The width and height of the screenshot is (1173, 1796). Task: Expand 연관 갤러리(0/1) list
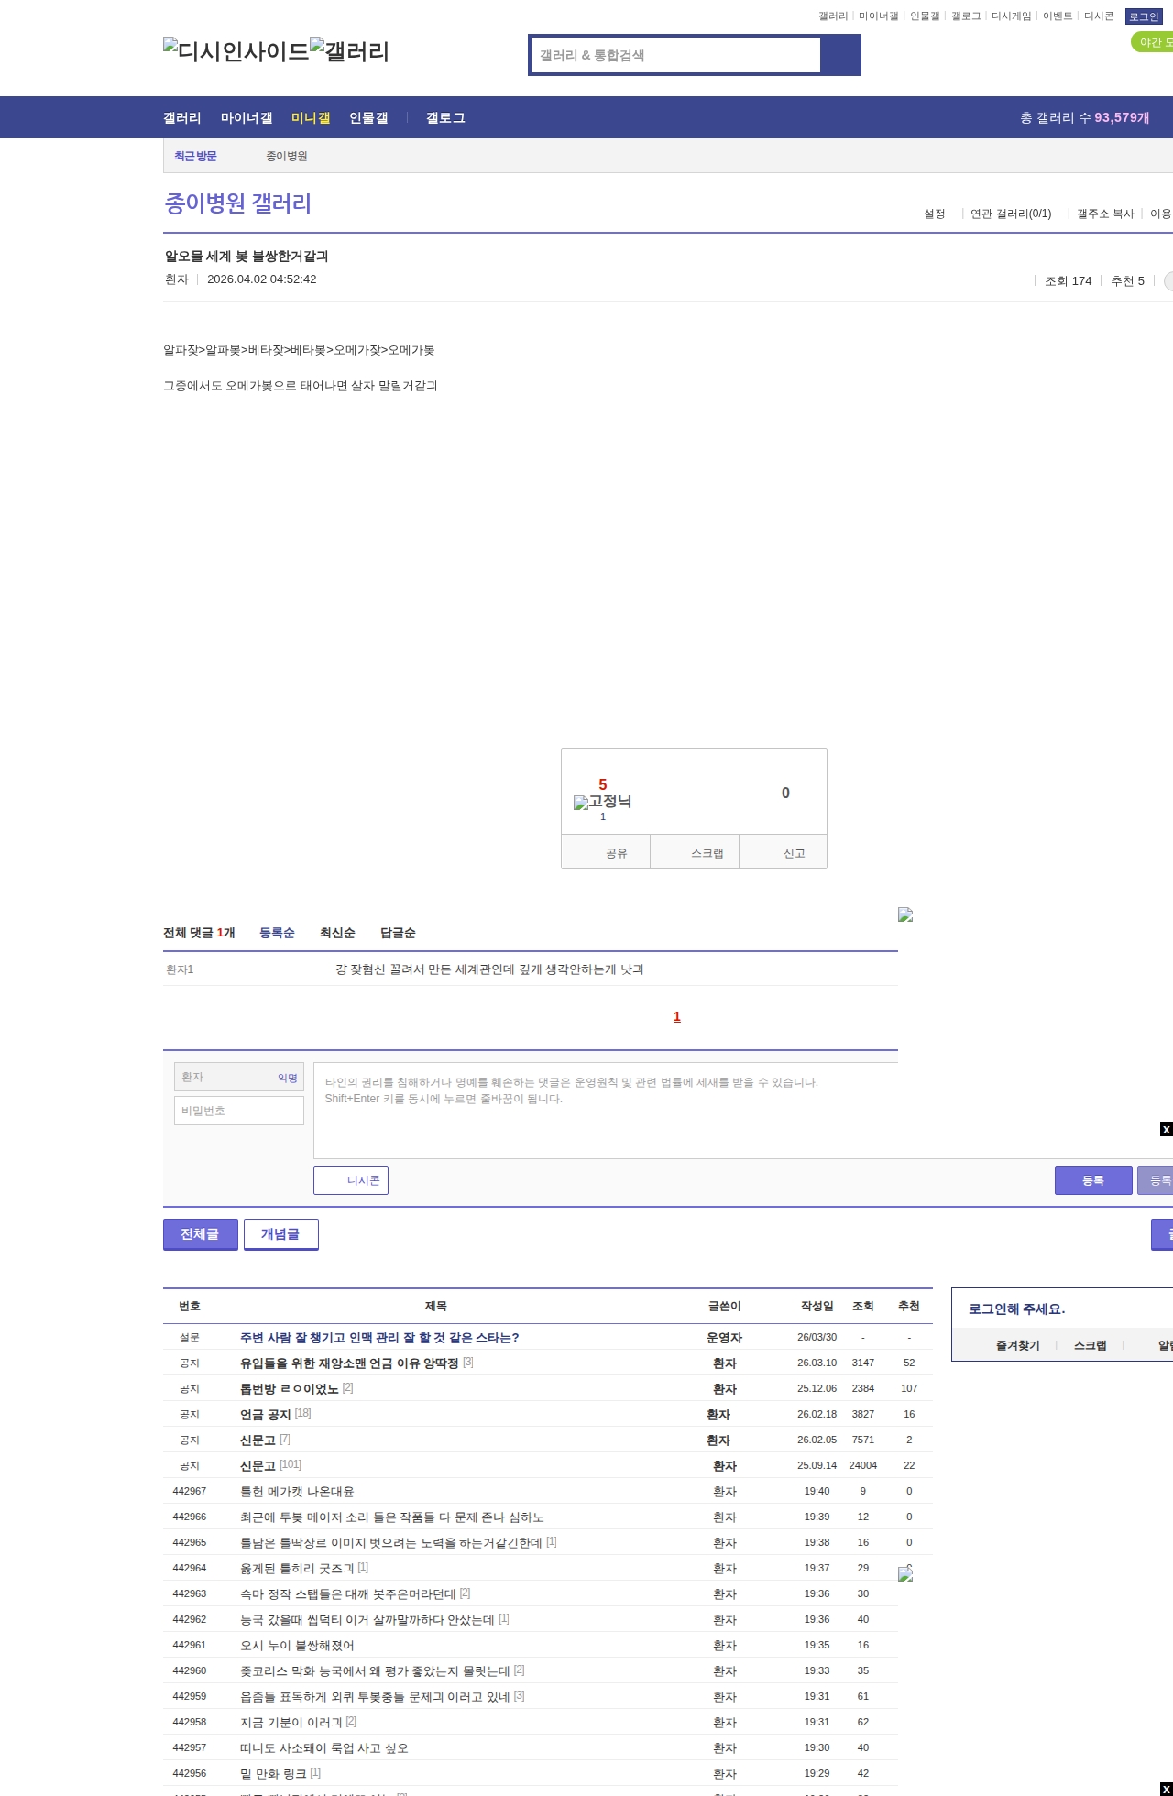tap(1011, 214)
